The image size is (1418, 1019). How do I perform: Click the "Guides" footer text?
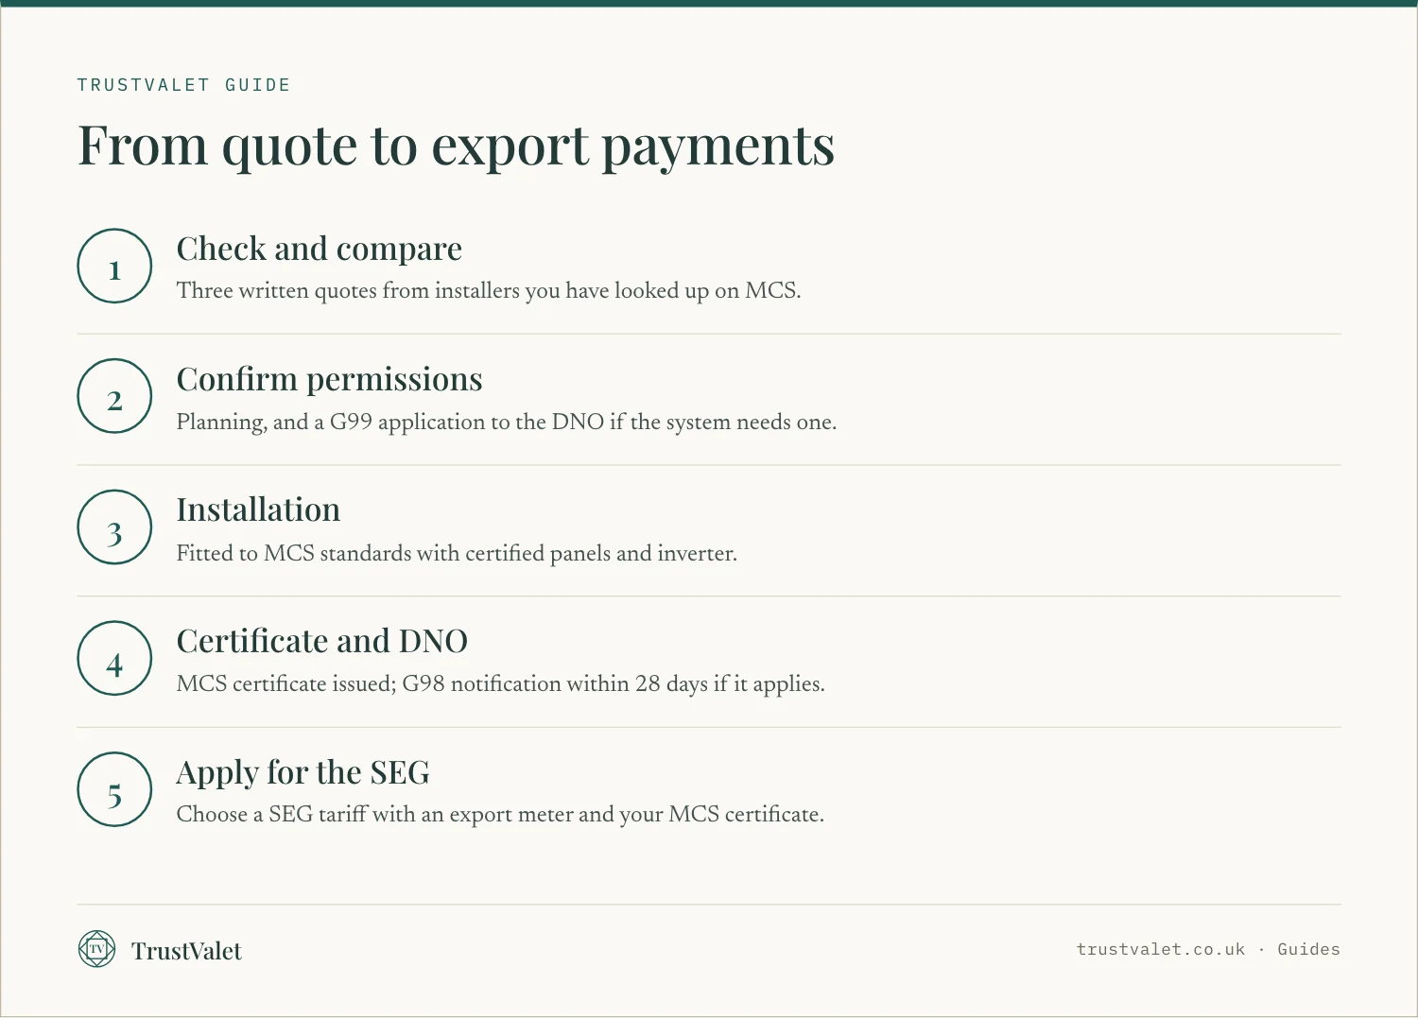[1308, 949]
